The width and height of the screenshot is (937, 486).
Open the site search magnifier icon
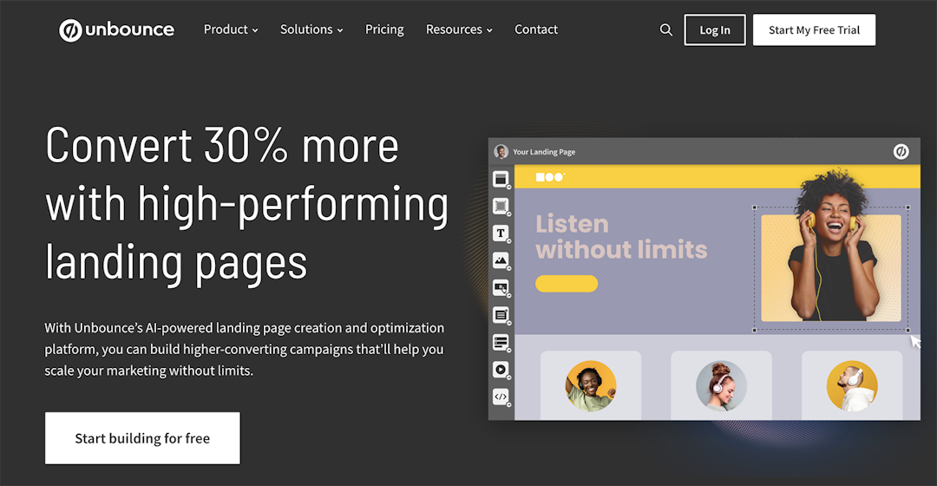[665, 30]
